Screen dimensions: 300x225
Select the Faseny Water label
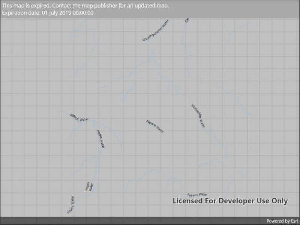(x=197, y=195)
